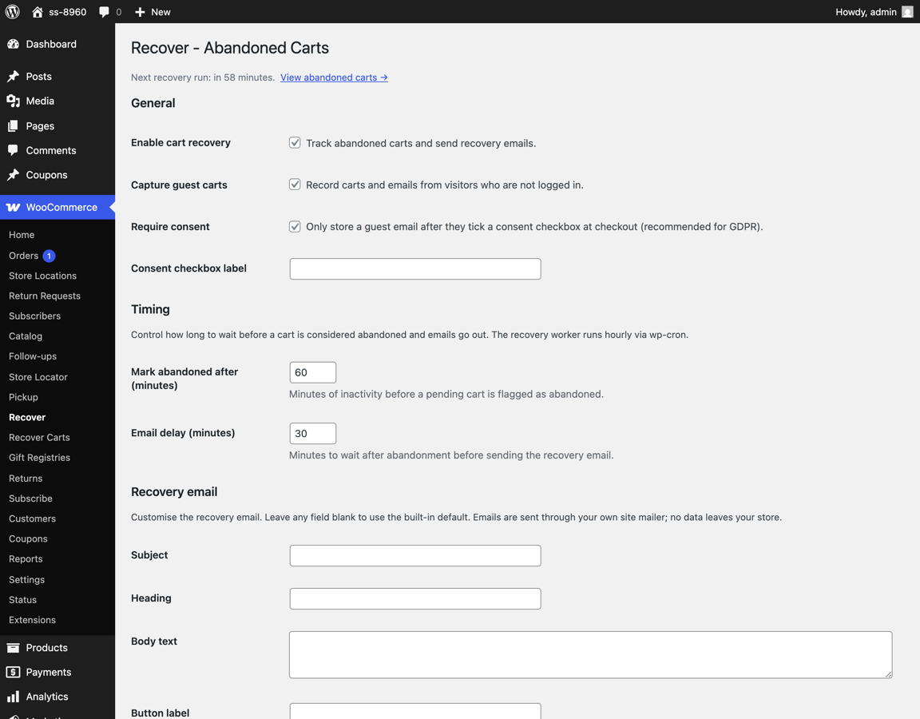Viewport: 920px width, 719px height.
Task: Click the Payments dollar icon
Action: coord(13,672)
